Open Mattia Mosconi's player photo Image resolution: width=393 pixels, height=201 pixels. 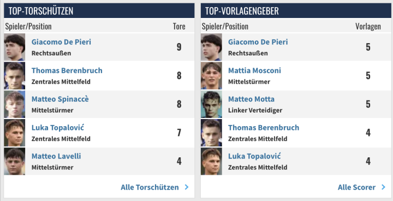click(211, 76)
